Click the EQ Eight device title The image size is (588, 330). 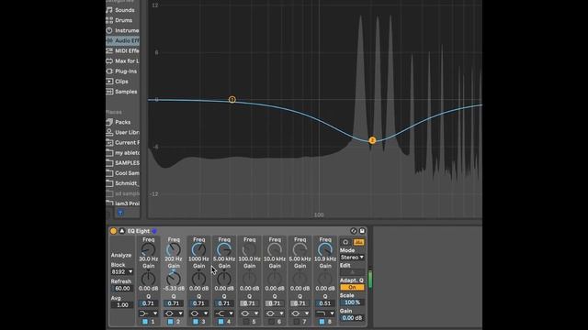(x=139, y=231)
